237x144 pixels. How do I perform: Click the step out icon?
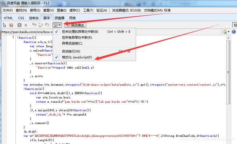click(x=47, y=25)
